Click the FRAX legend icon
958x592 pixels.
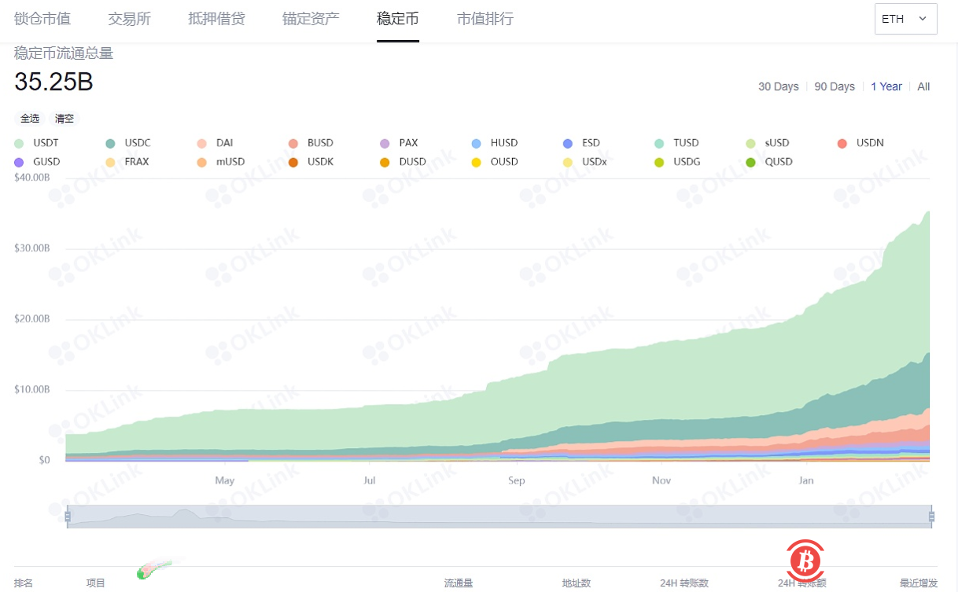pyautogui.click(x=109, y=162)
